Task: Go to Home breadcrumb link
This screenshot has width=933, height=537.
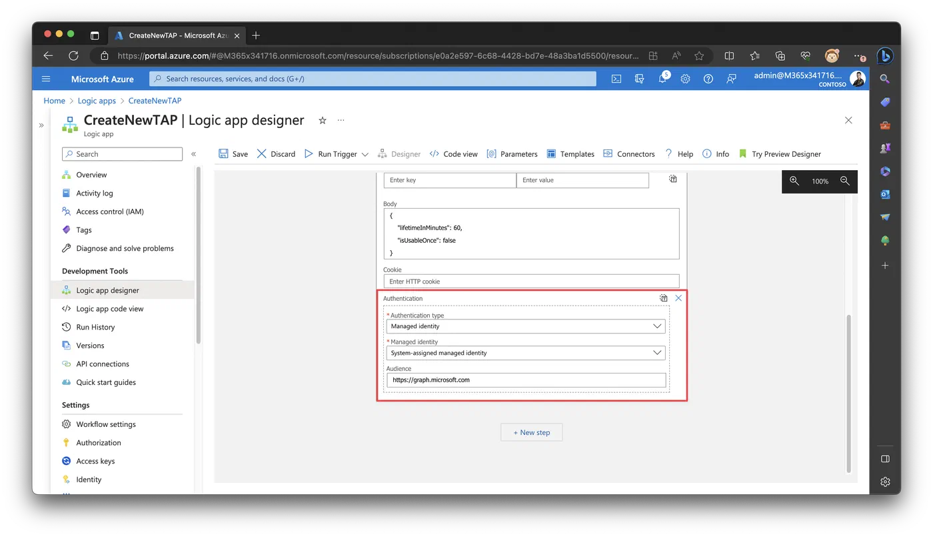Action: [55, 101]
